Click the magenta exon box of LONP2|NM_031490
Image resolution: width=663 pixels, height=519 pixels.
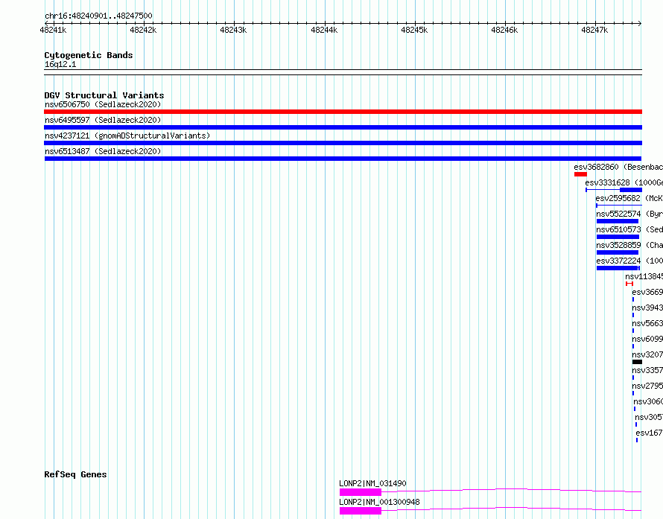[x=361, y=492]
